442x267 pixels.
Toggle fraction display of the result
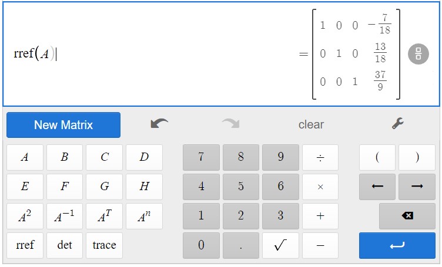(x=418, y=53)
